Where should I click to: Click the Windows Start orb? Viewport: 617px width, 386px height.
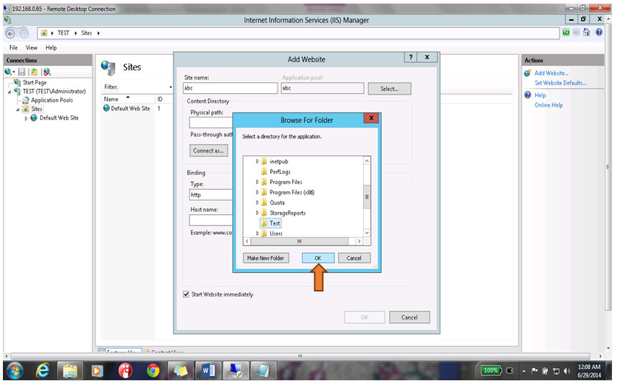14,370
